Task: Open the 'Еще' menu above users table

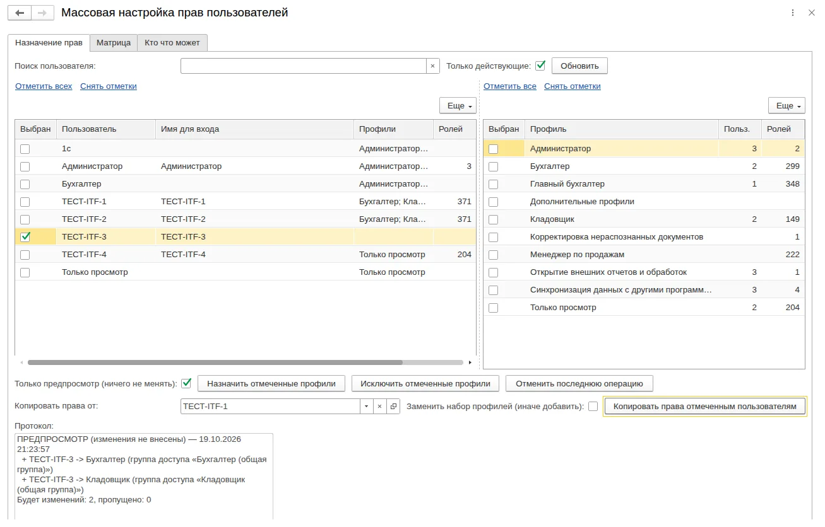Action: coord(458,106)
